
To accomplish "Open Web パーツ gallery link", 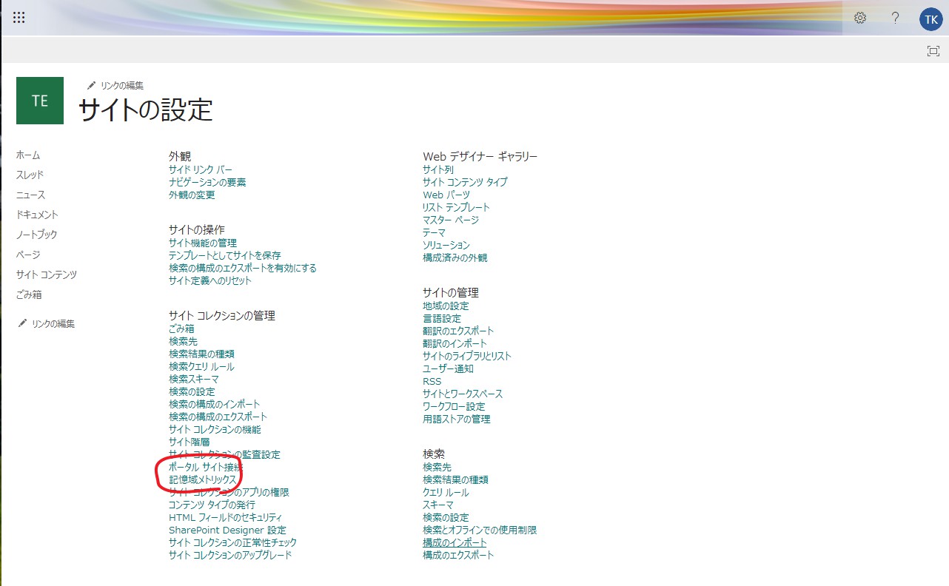I will point(446,195).
